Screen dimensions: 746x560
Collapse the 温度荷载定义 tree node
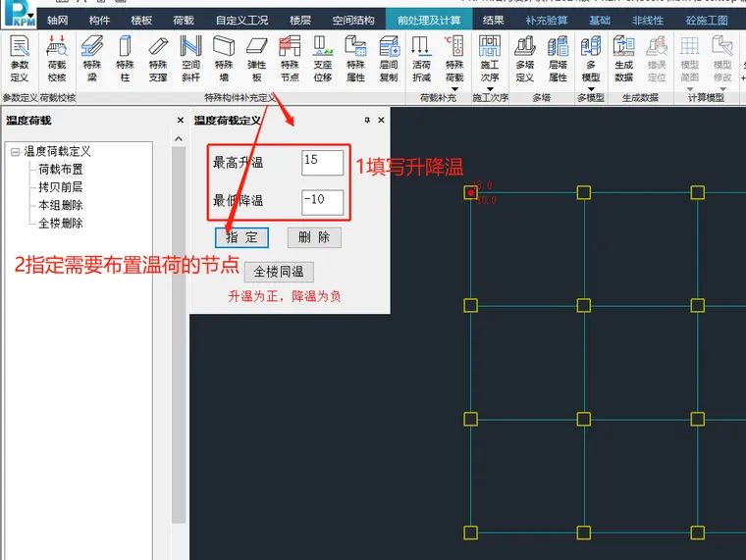pyautogui.click(x=16, y=152)
